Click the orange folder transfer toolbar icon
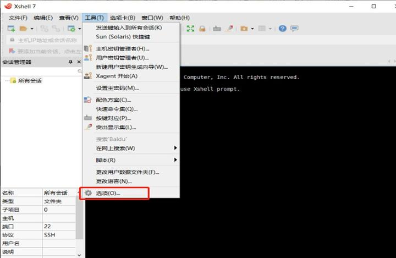This screenshot has height=258, width=396. coord(244,29)
